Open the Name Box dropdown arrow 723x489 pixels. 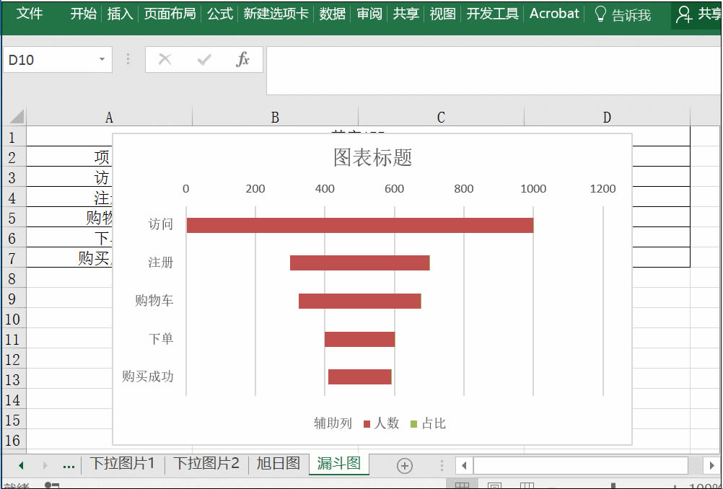tap(102, 60)
